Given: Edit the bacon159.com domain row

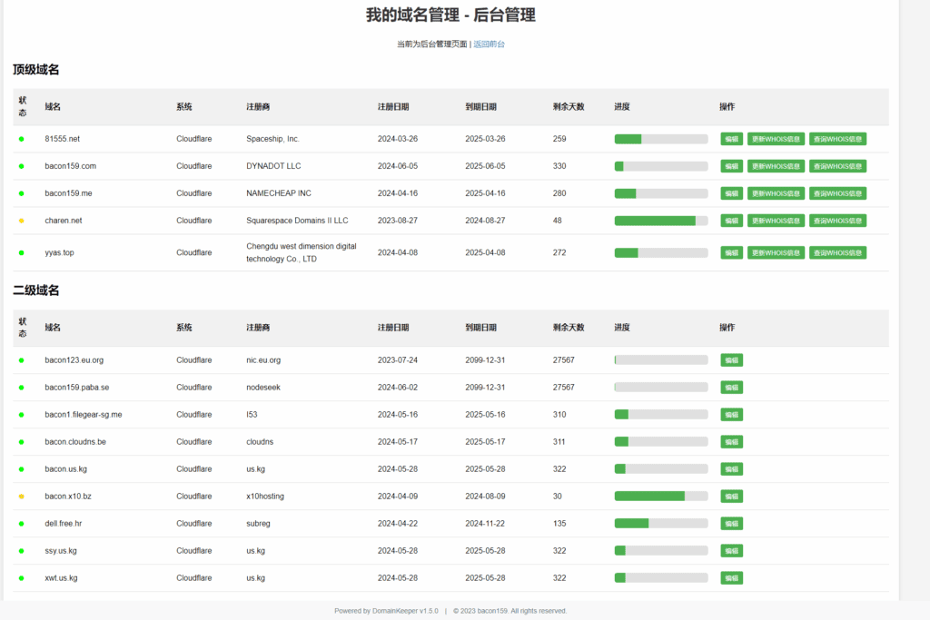Looking at the screenshot, I should click(731, 166).
